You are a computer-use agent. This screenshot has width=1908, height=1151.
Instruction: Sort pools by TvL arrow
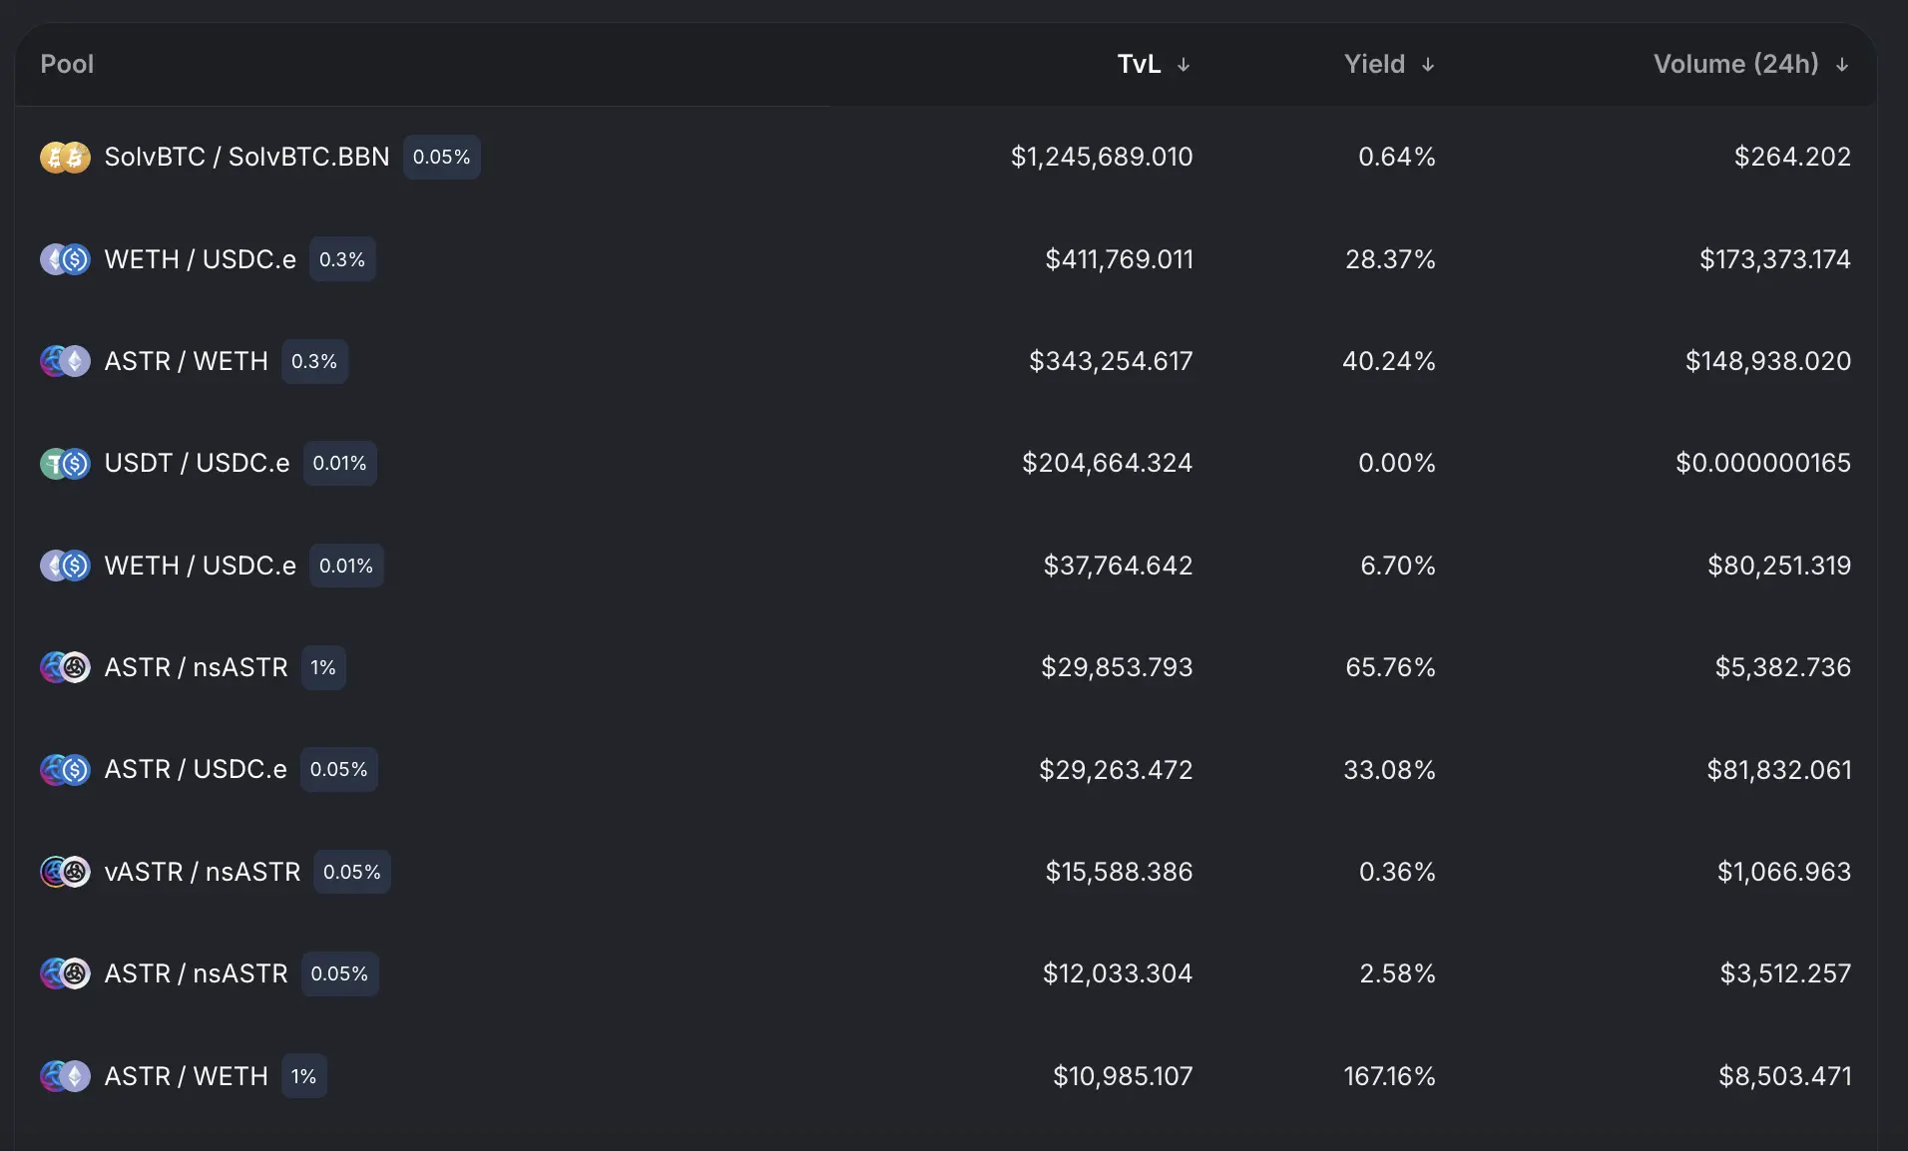[x=1184, y=65]
